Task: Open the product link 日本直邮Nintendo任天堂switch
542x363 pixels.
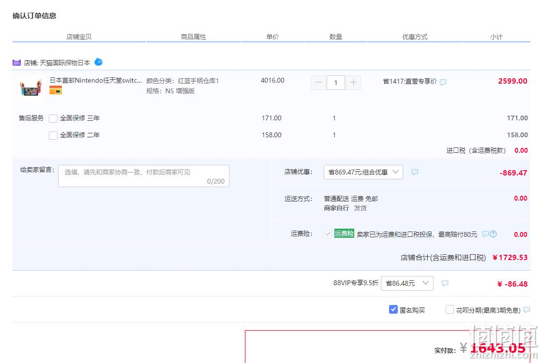Action: 96,80
